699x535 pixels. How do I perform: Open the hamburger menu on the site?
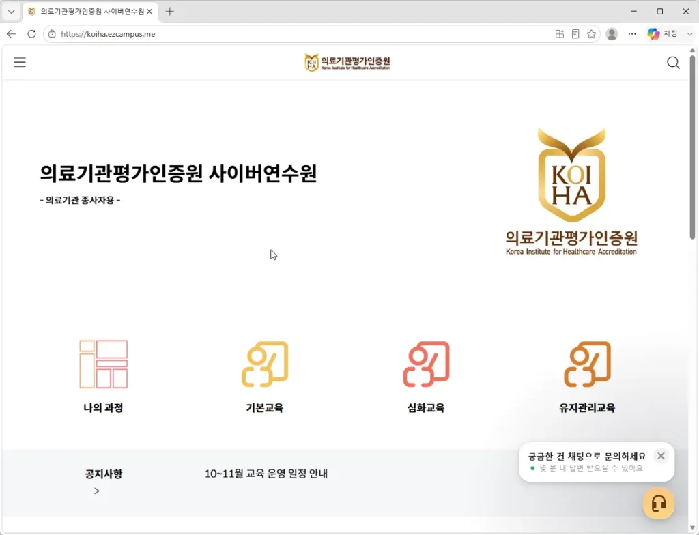tap(20, 62)
